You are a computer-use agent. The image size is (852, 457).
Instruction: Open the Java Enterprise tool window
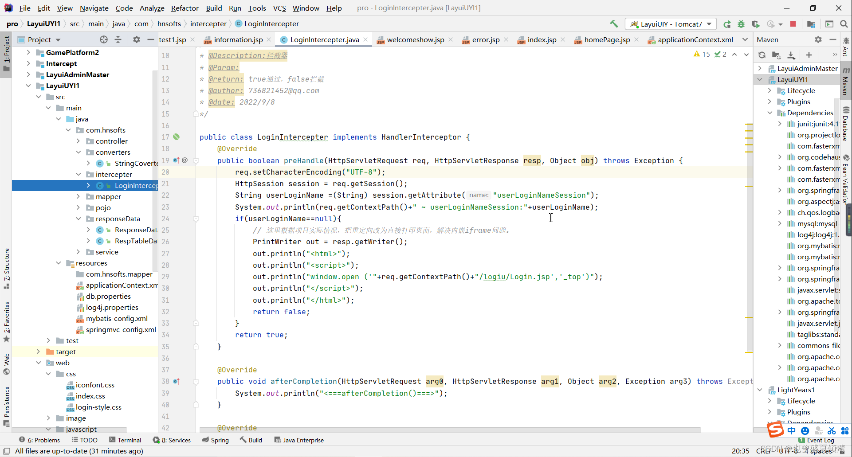[x=299, y=440]
